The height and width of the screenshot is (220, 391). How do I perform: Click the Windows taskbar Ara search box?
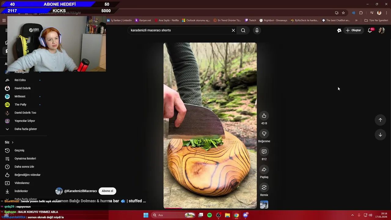click(173, 215)
